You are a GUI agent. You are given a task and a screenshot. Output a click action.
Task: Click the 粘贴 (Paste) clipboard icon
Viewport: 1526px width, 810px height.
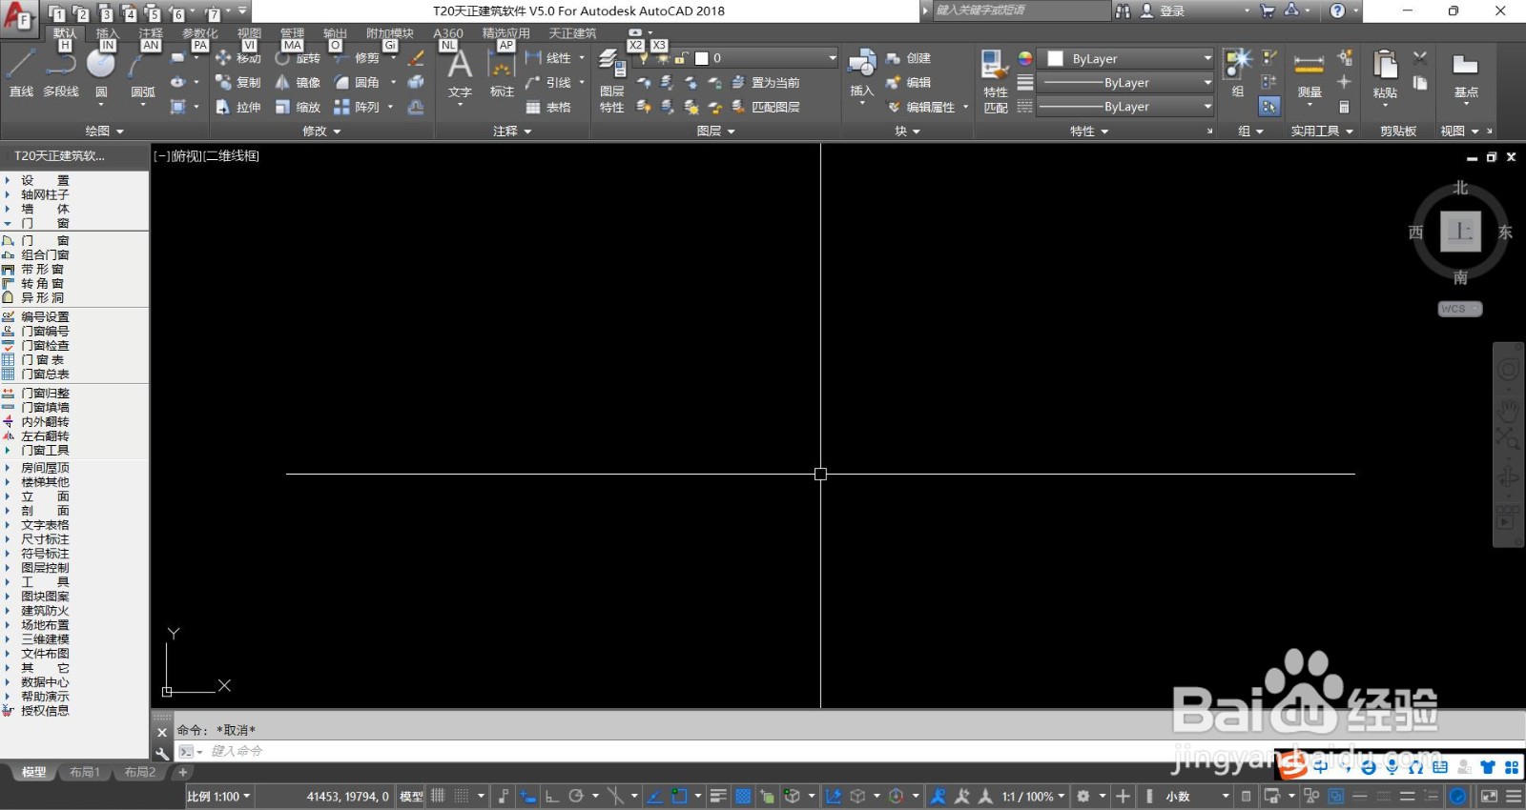point(1385,76)
